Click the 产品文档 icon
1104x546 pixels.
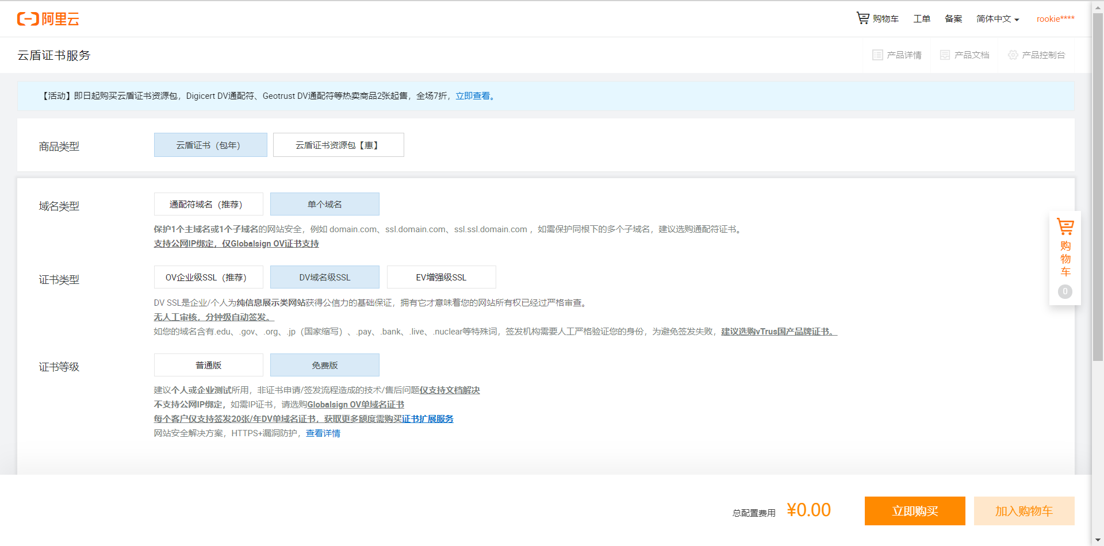[x=945, y=55]
